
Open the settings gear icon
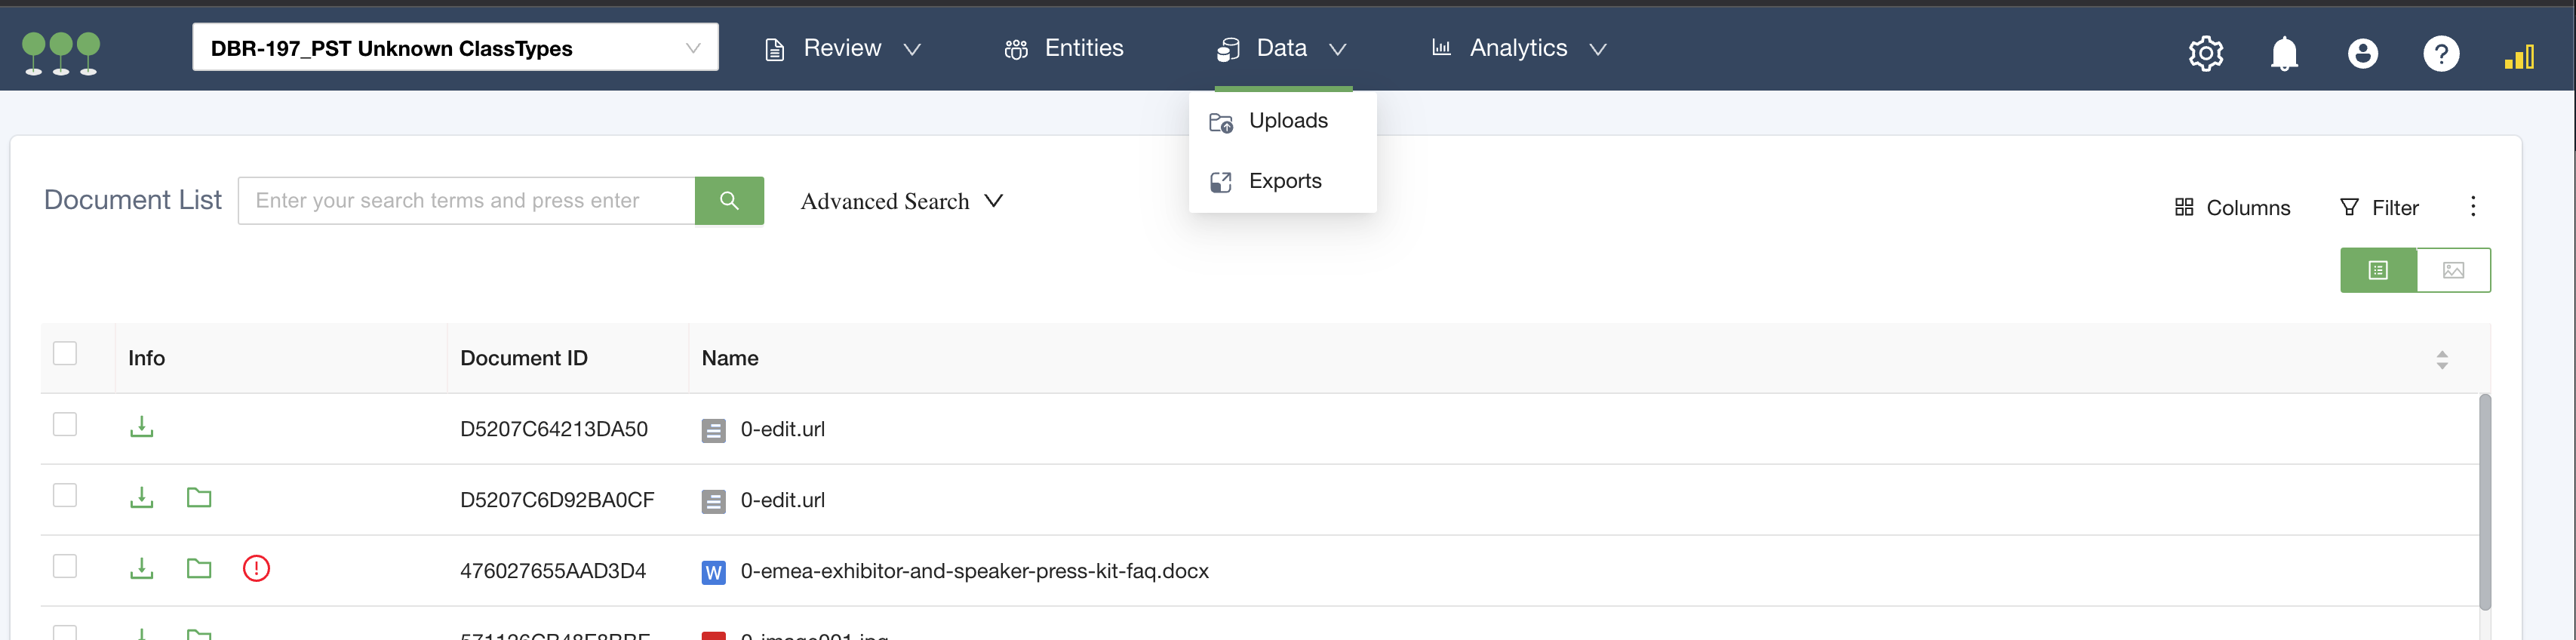click(x=2205, y=52)
